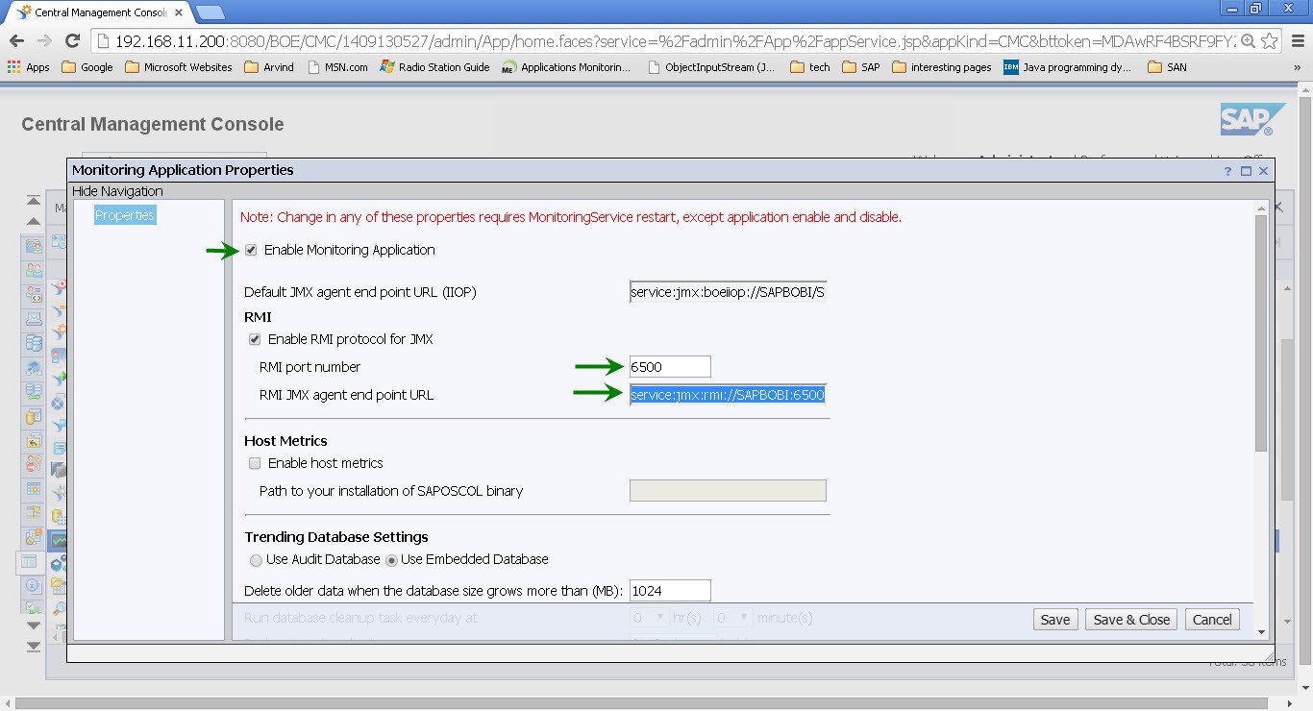Click the Central Management Console heading

pos(153,124)
